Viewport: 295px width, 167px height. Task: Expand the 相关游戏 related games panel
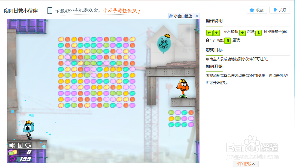246,164
